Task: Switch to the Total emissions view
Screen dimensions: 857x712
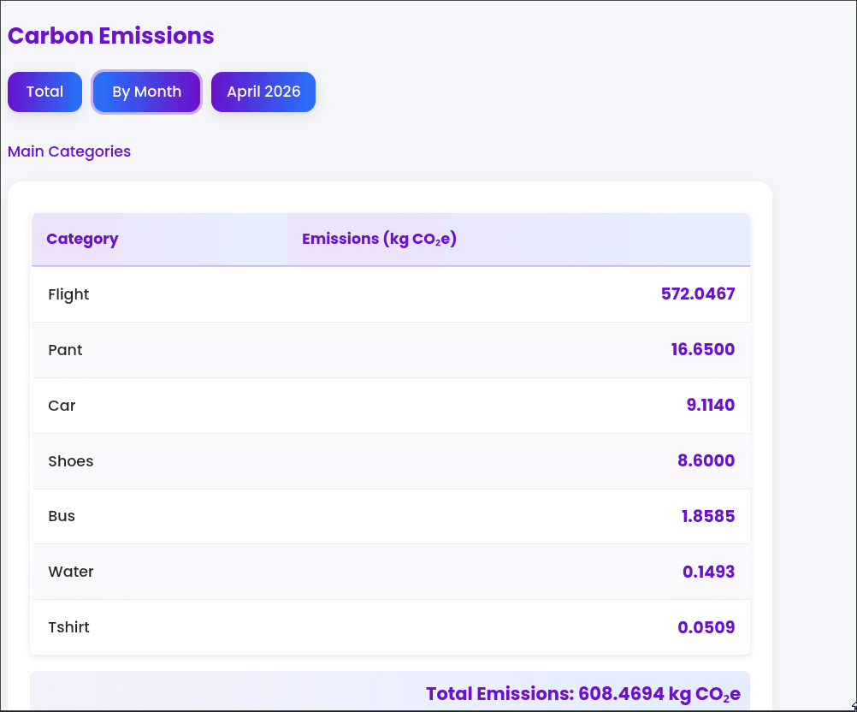Action: [x=44, y=92]
